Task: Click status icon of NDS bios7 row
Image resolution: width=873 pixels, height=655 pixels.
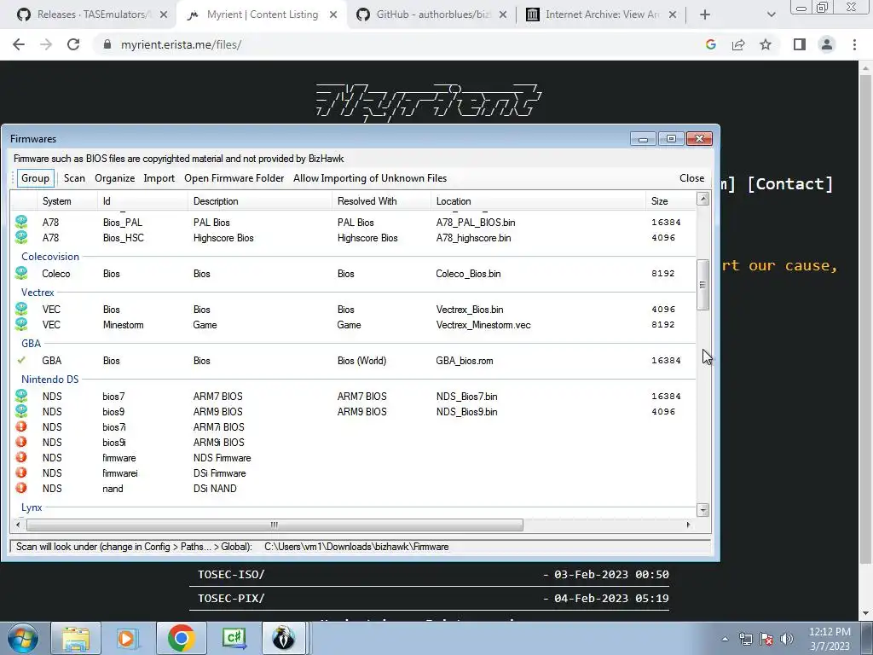Action: pos(21,396)
